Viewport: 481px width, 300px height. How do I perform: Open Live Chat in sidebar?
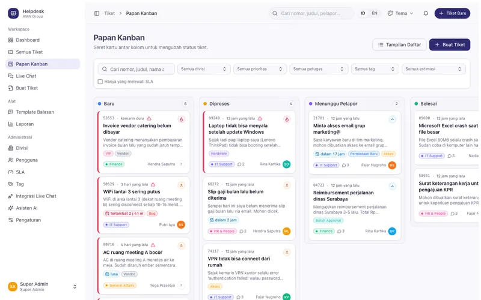tap(43, 76)
